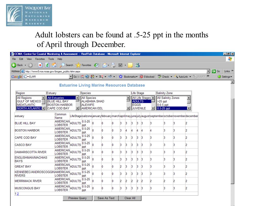Screen dimensions: 267x206
Task: Open the View menu
Action: tap(29, 59)
